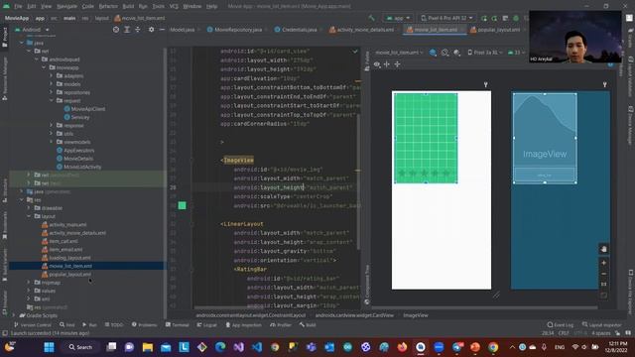Screen dimensions: 635x357
Task: Click zoom out minus in preview
Action: [x=604, y=274]
